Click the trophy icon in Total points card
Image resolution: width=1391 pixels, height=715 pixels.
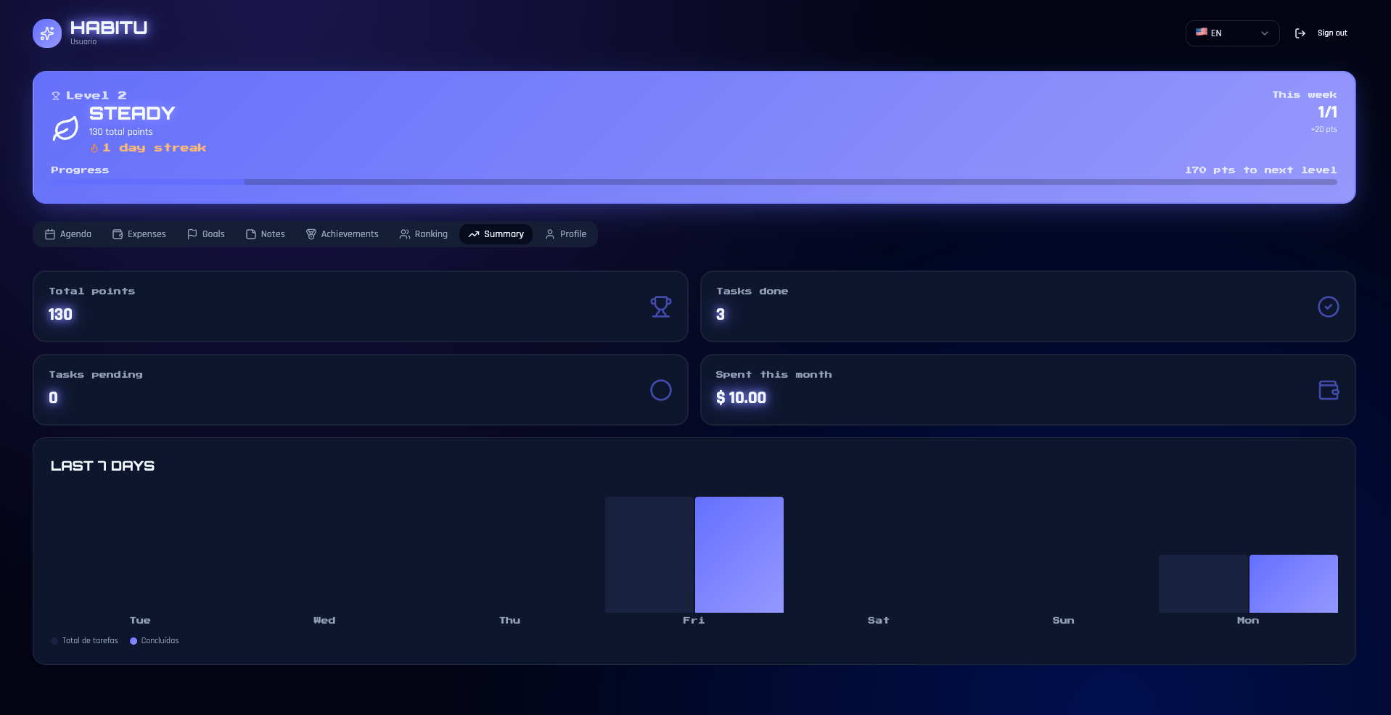click(660, 307)
